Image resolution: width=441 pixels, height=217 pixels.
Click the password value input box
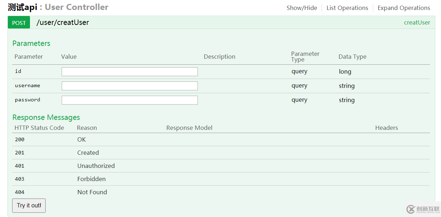click(129, 100)
